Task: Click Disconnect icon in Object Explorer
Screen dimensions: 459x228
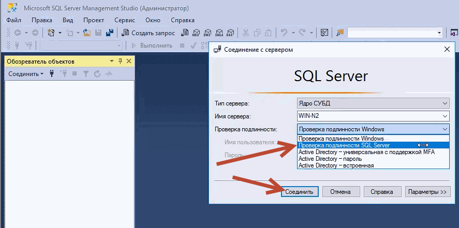Action: [x=63, y=73]
